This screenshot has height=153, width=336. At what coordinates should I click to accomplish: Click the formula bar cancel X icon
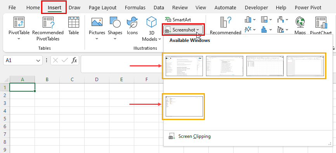(55, 61)
